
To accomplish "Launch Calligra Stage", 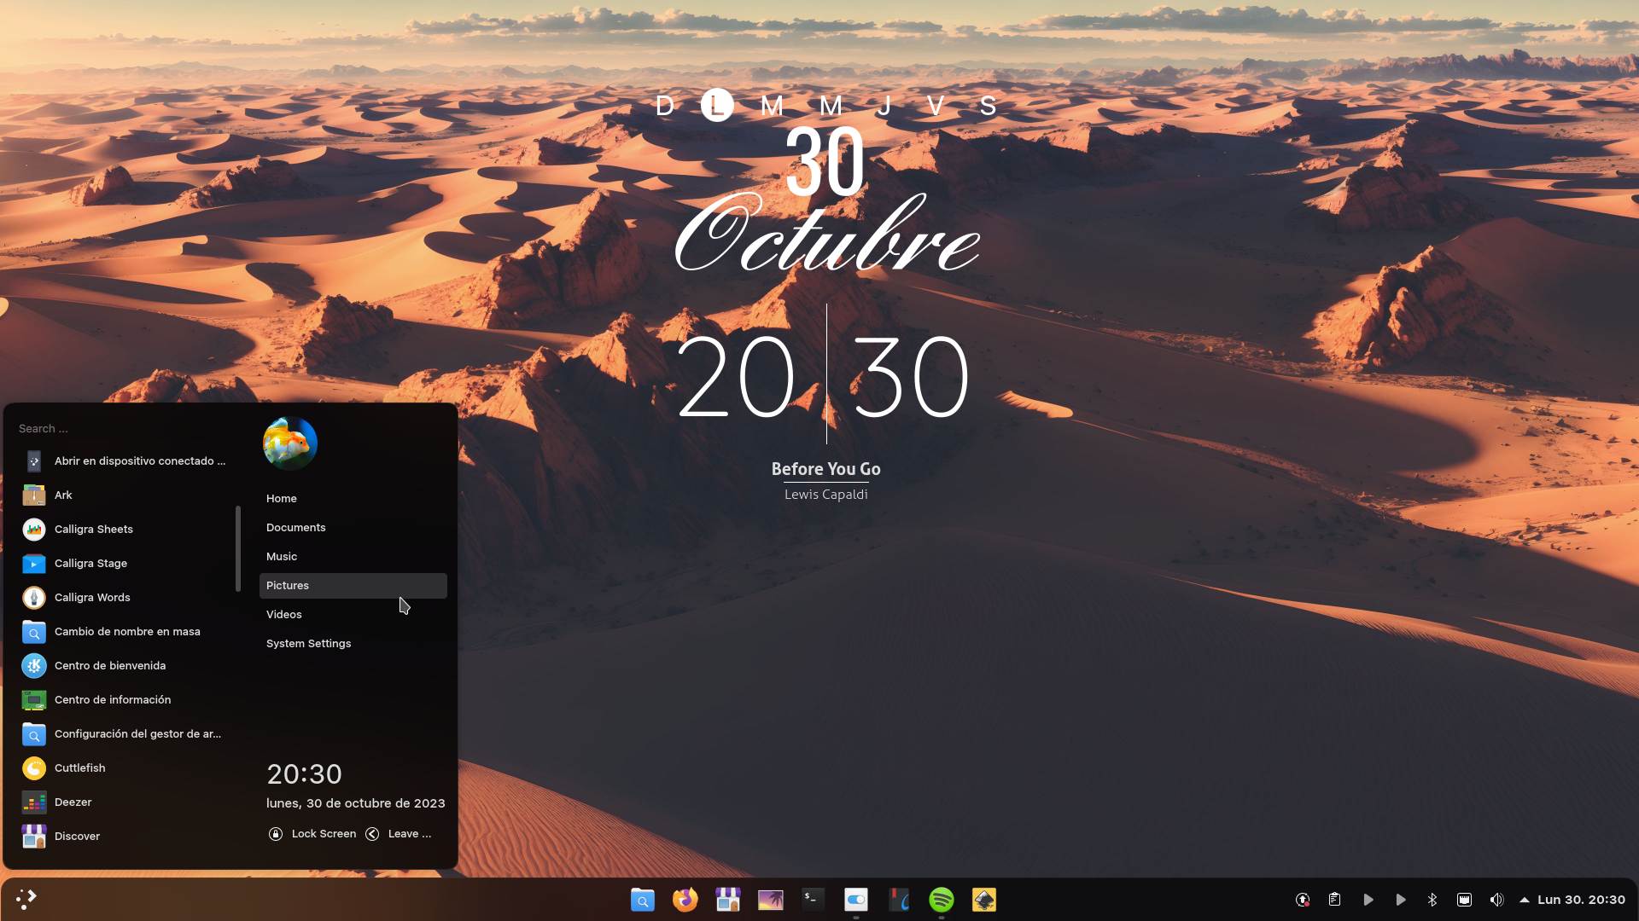I will coord(126,564).
